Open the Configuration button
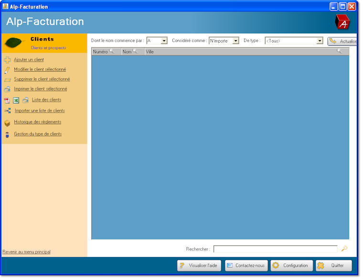The height and width of the screenshot is (280, 363). [x=292, y=266]
